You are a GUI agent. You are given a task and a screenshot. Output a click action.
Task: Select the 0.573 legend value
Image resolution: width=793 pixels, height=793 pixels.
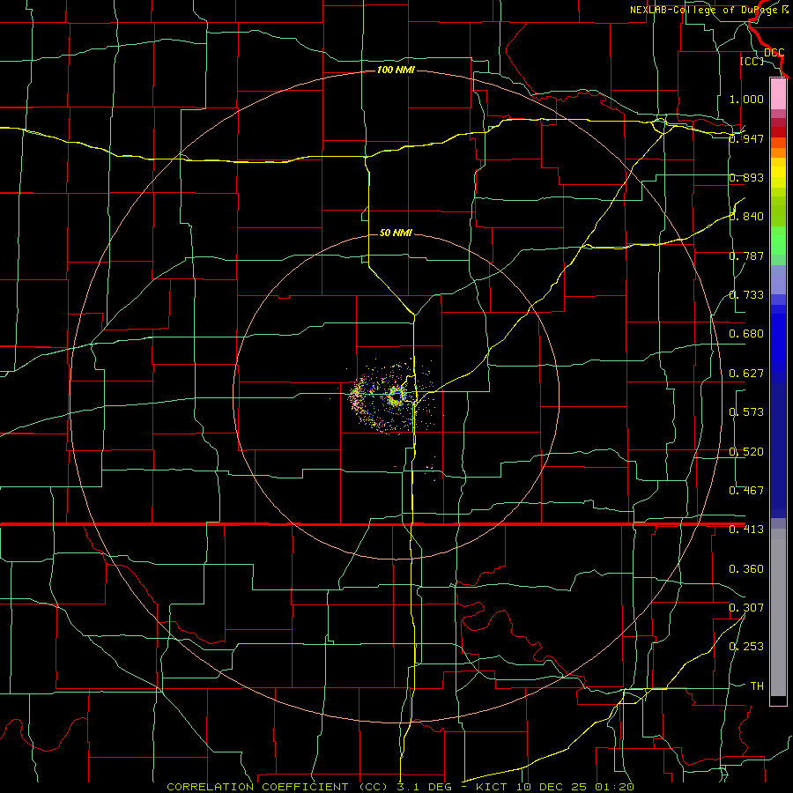(746, 412)
